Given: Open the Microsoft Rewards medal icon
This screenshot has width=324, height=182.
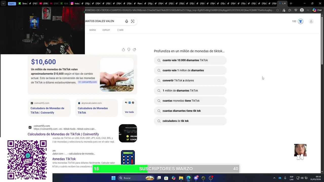Looking at the screenshot, I should 300,21.
